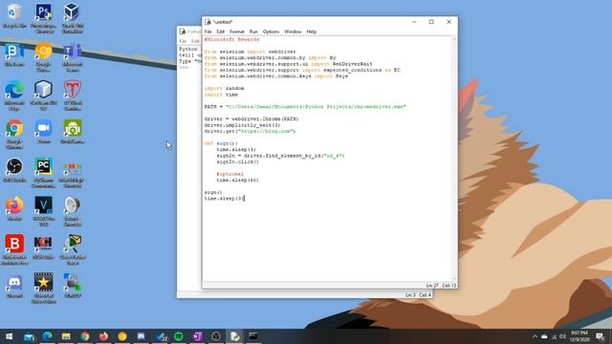The width and height of the screenshot is (612, 344).
Task: Click the '#Microsoft Rewards' comment line
Action: pos(231,39)
